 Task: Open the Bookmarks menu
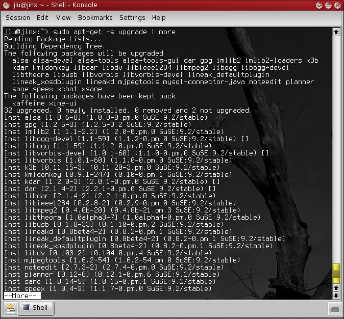pos(95,17)
